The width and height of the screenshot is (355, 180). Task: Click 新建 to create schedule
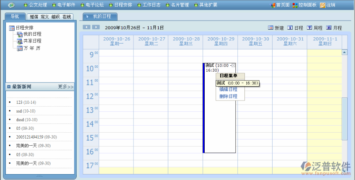coord(276,28)
